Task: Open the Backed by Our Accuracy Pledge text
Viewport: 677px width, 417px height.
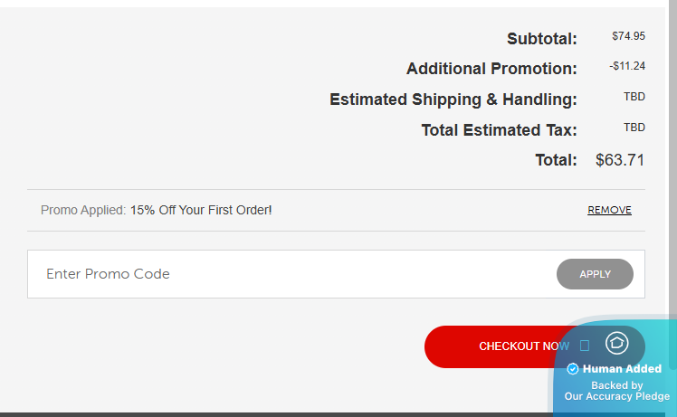Action: (x=617, y=391)
